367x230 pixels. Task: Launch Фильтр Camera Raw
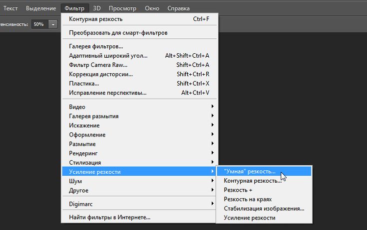tap(98, 65)
